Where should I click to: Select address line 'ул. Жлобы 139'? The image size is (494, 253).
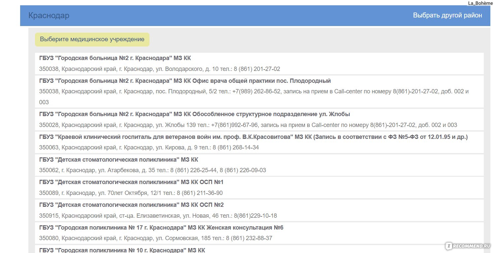pyautogui.click(x=248, y=125)
